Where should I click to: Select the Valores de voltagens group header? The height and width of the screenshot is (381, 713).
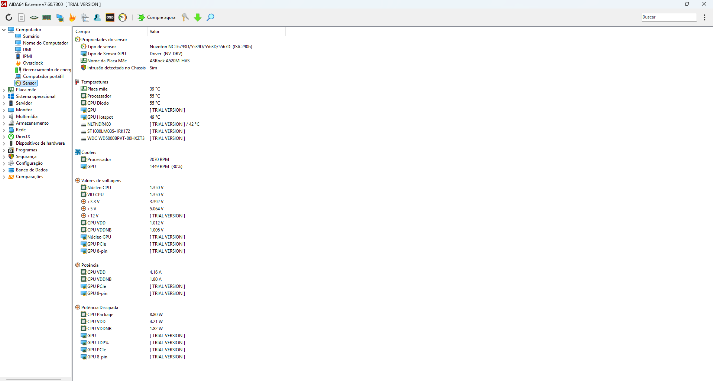click(98, 181)
